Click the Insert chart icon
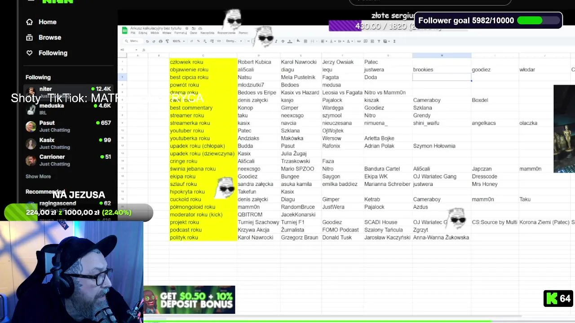This screenshot has height=323, width=575. tap(372, 41)
